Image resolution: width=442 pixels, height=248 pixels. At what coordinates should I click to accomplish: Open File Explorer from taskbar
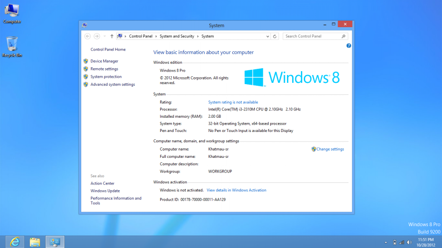pyautogui.click(x=35, y=242)
